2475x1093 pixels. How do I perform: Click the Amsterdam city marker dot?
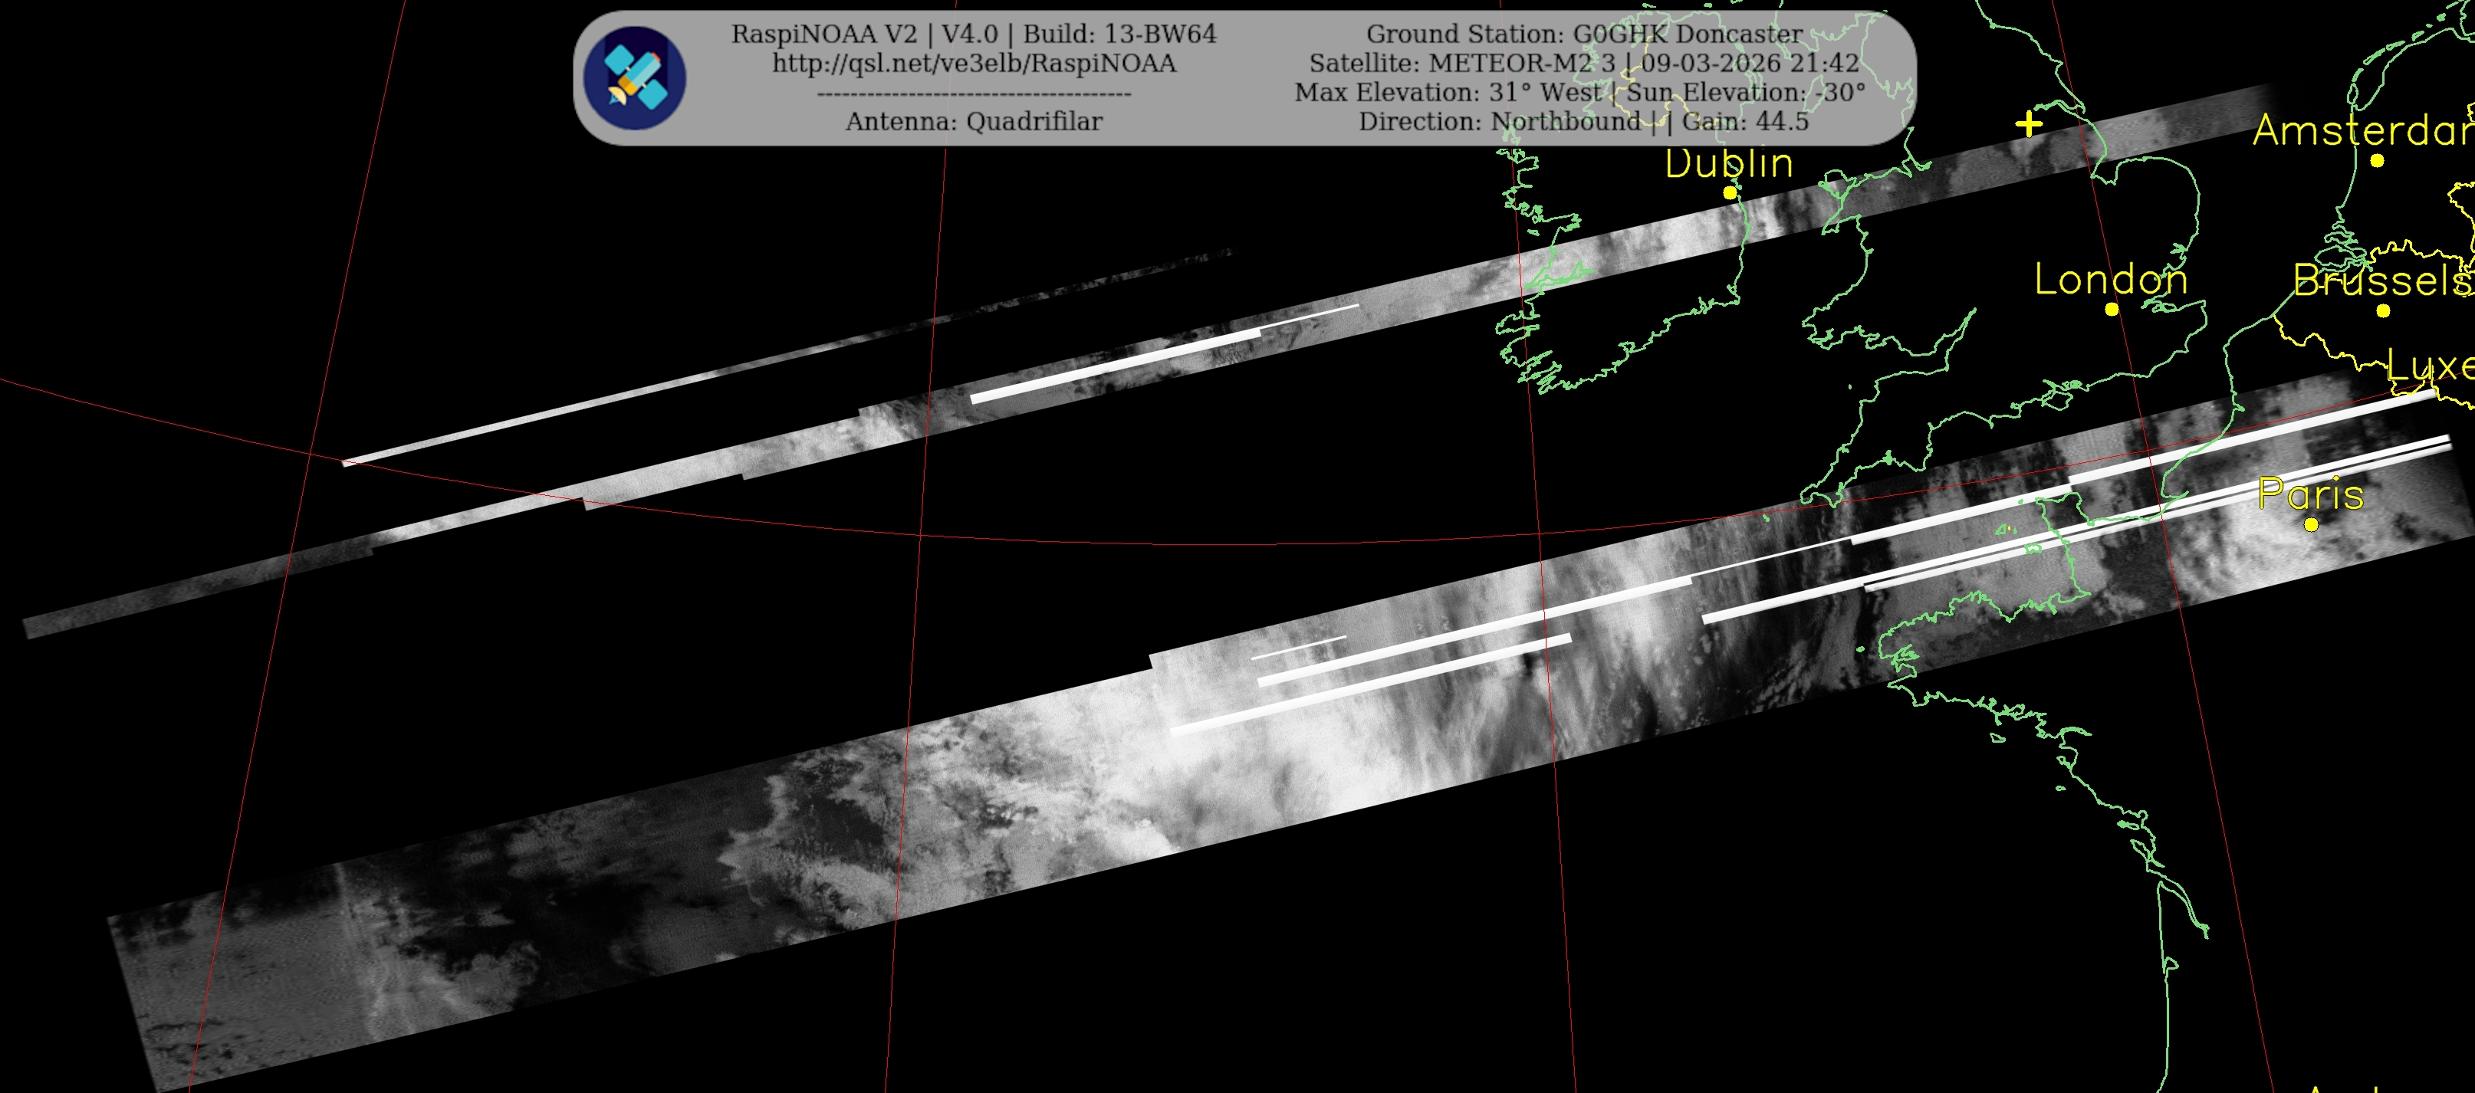coord(2377,162)
